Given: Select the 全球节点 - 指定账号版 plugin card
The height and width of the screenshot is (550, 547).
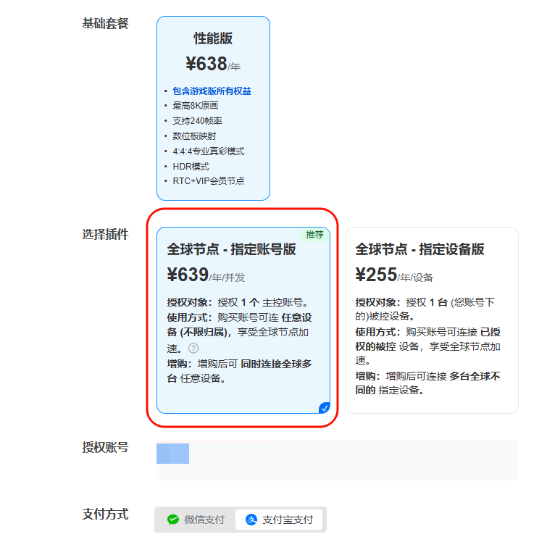Looking at the screenshot, I should pos(243,320).
